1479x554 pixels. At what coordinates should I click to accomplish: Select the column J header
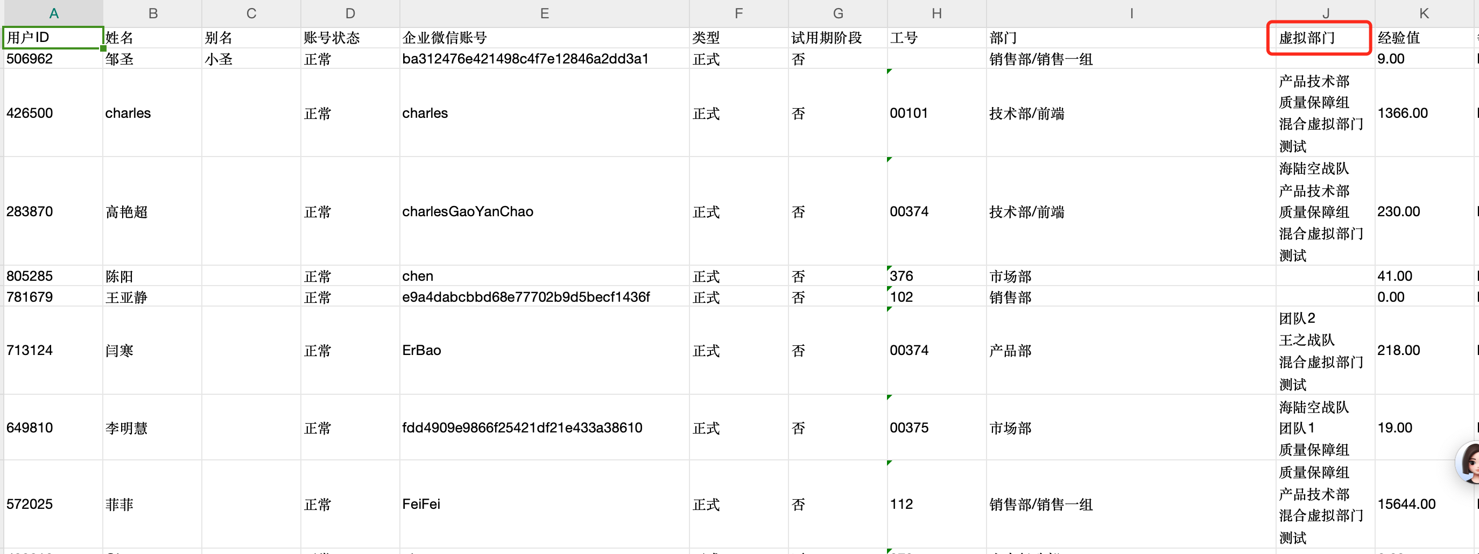click(1325, 13)
